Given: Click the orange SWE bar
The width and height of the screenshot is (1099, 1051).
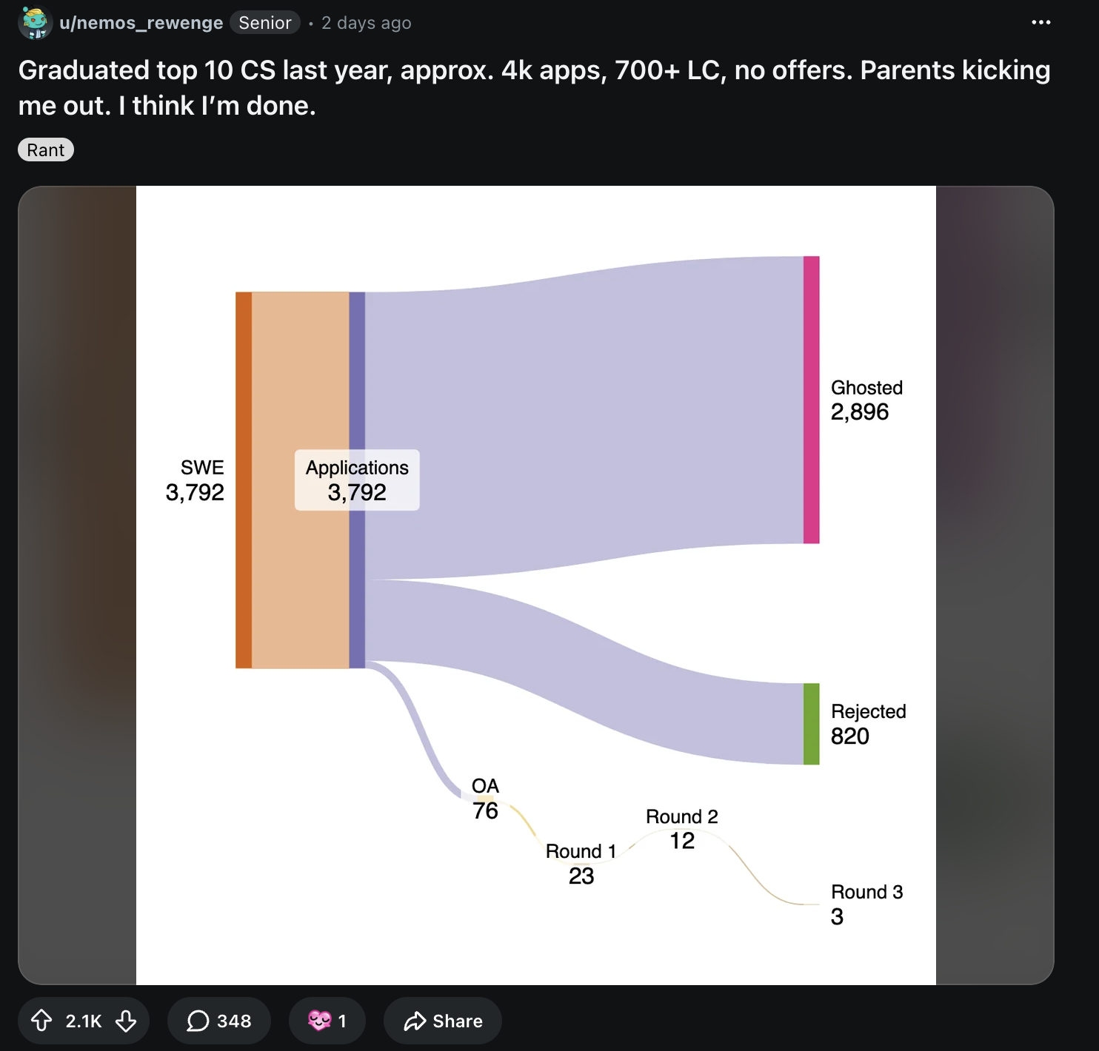Looking at the screenshot, I should click(x=244, y=480).
